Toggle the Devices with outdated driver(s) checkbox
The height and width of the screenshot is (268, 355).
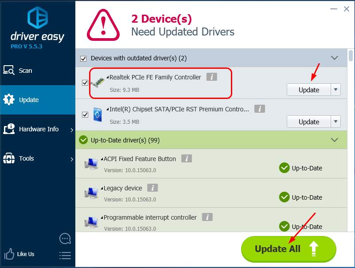[83, 59]
